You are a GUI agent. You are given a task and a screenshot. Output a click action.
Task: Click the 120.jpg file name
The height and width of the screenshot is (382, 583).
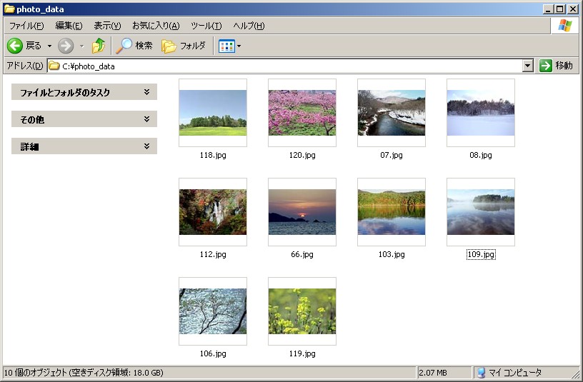[302, 156]
